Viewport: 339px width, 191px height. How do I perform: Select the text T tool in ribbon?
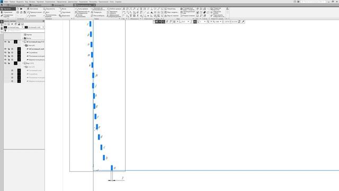coord(131,16)
